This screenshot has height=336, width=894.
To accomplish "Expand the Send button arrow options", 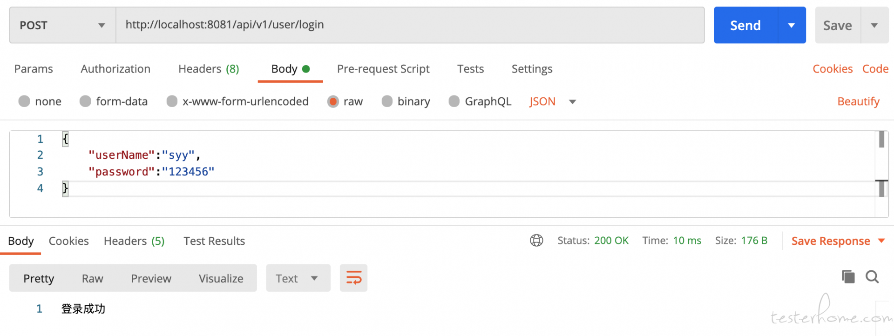I will pos(792,25).
